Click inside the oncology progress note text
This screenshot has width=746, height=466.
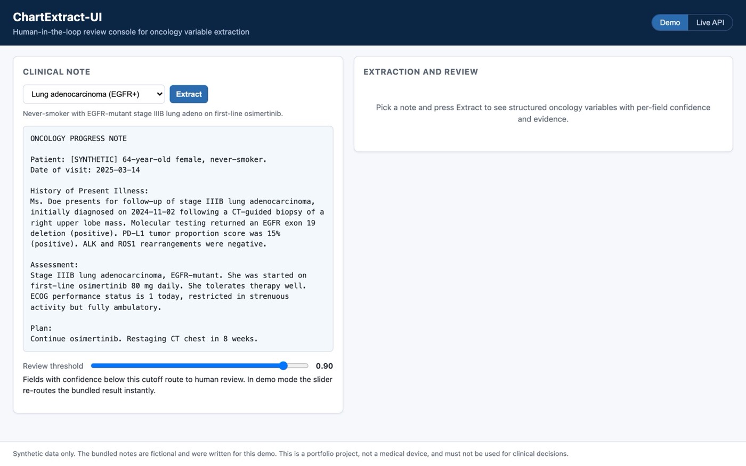point(178,239)
